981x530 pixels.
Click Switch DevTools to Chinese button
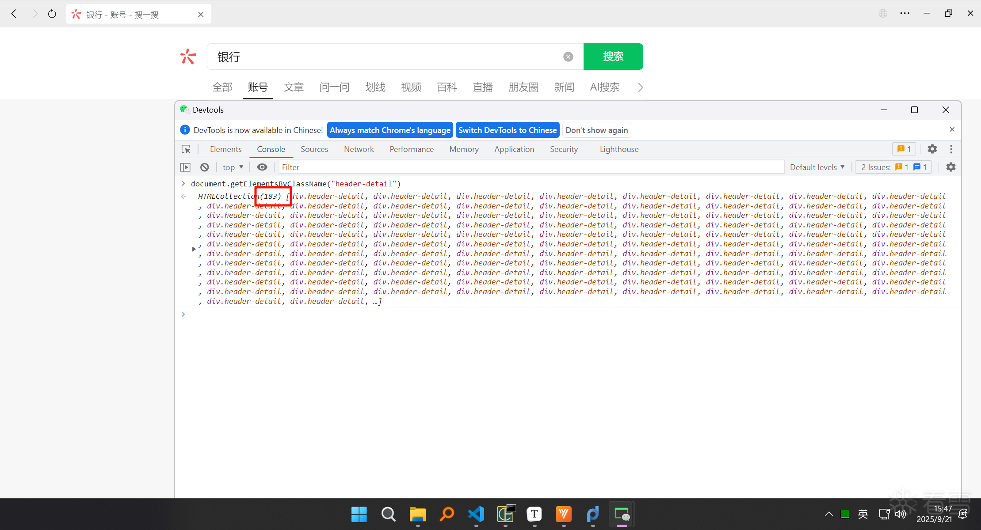[507, 130]
